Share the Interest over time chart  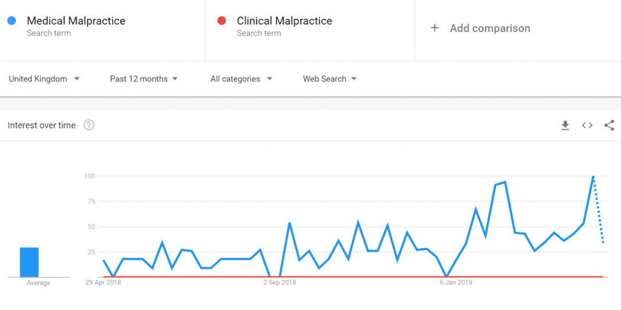click(609, 125)
